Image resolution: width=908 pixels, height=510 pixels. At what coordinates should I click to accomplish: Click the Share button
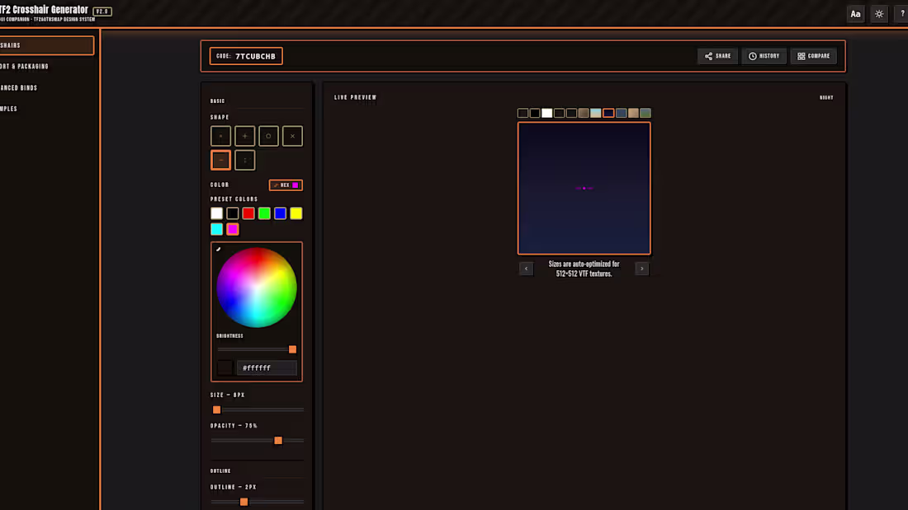click(717, 56)
